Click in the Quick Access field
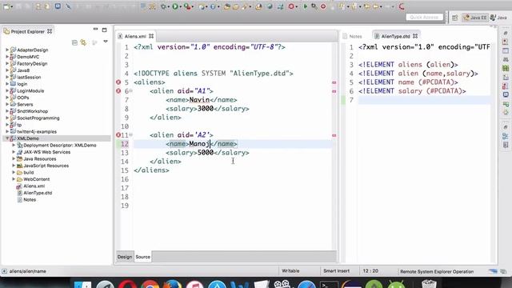This screenshot has width=512, height=288. 424,18
